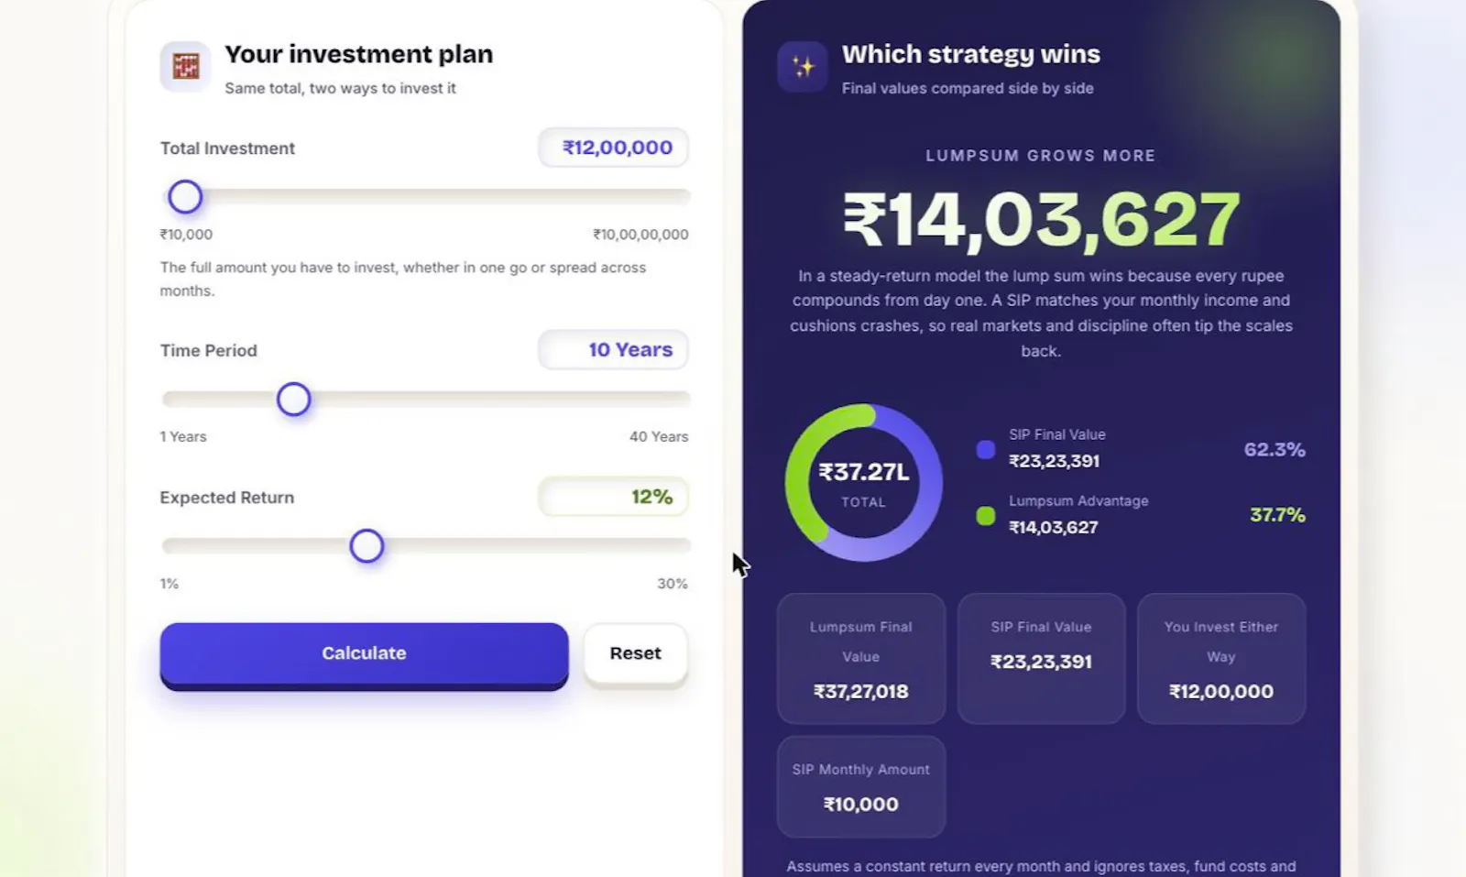The height and width of the screenshot is (877, 1466).
Task: Click the 12% expected return field
Action: (613, 497)
